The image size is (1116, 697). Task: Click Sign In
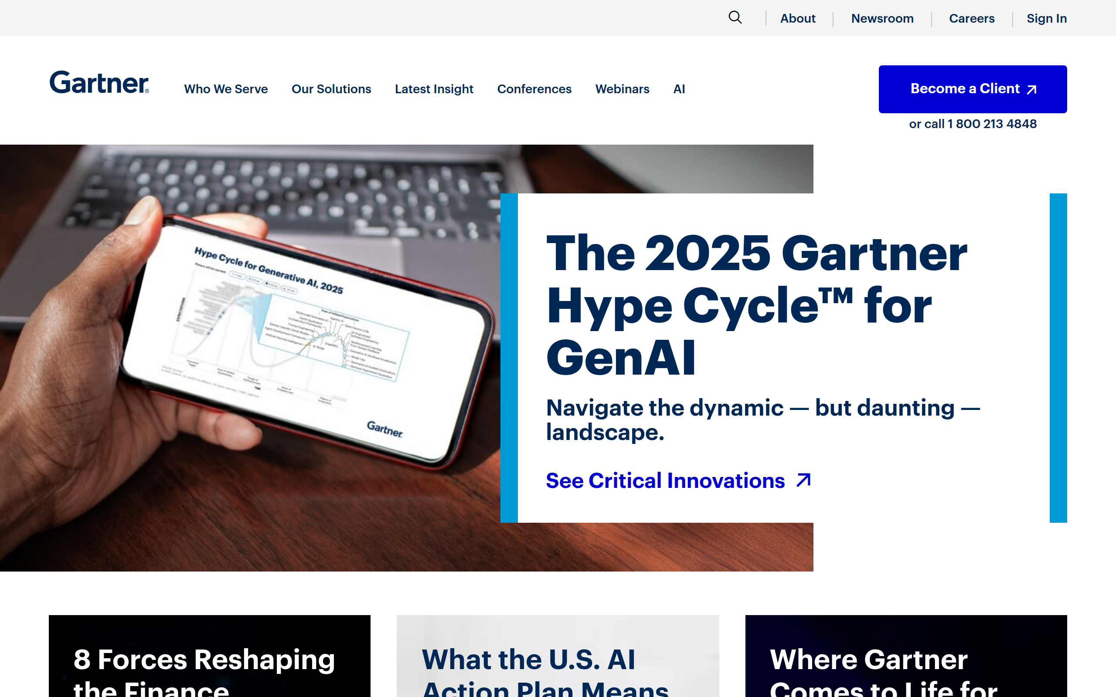(x=1046, y=18)
